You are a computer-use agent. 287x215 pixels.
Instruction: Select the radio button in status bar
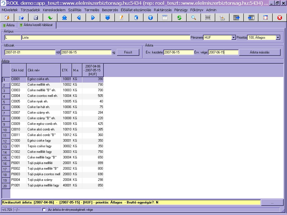[x=44, y=209]
